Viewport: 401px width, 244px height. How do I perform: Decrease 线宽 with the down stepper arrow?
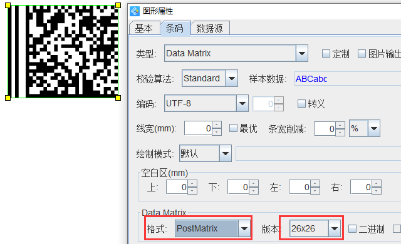pyautogui.click(x=217, y=132)
